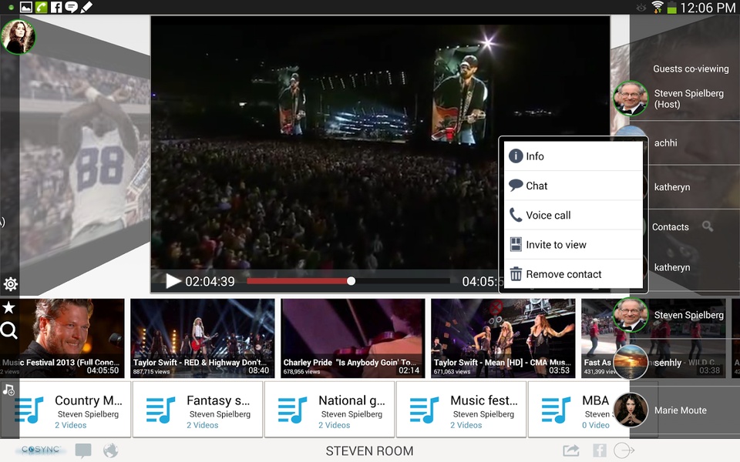740x462 pixels.
Task: Tap the exit room arrow icon
Action: [x=624, y=450]
